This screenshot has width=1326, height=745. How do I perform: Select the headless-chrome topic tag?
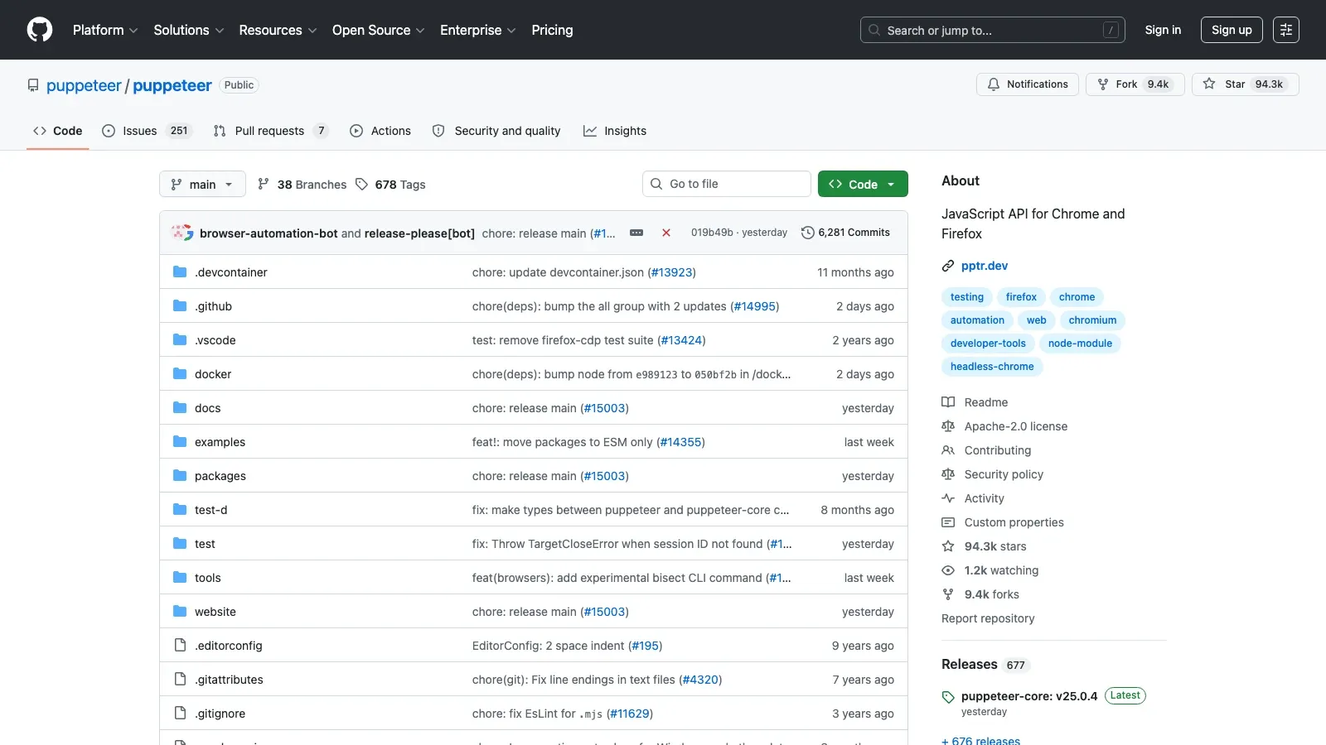tap(992, 367)
